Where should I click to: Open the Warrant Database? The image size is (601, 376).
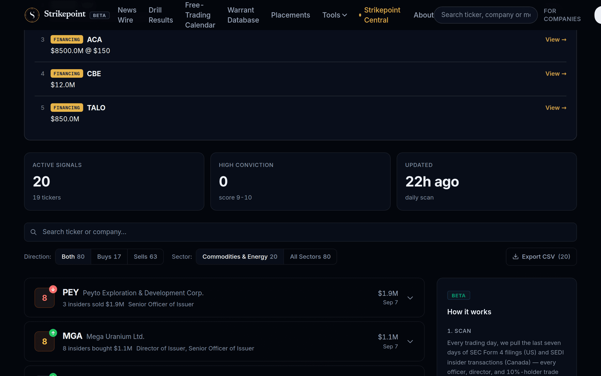243,15
